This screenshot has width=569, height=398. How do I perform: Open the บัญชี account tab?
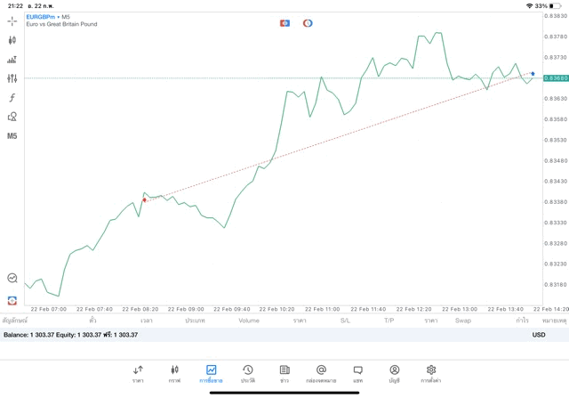pyautogui.click(x=394, y=374)
